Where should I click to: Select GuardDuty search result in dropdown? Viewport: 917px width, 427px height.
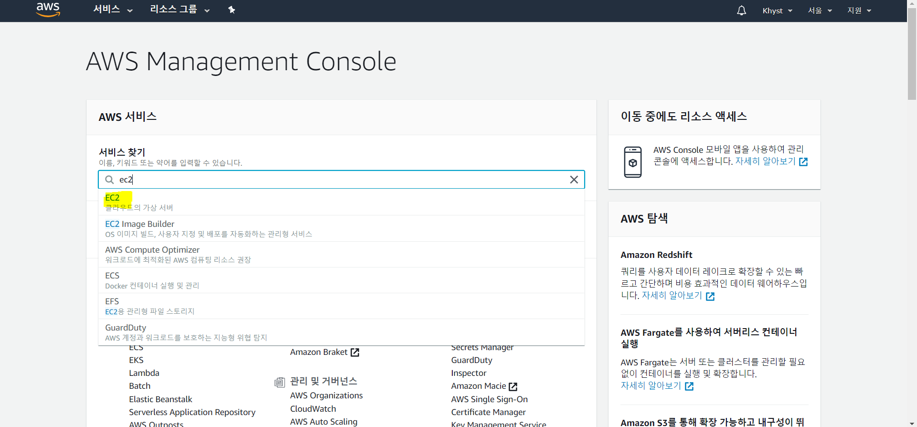click(x=341, y=332)
